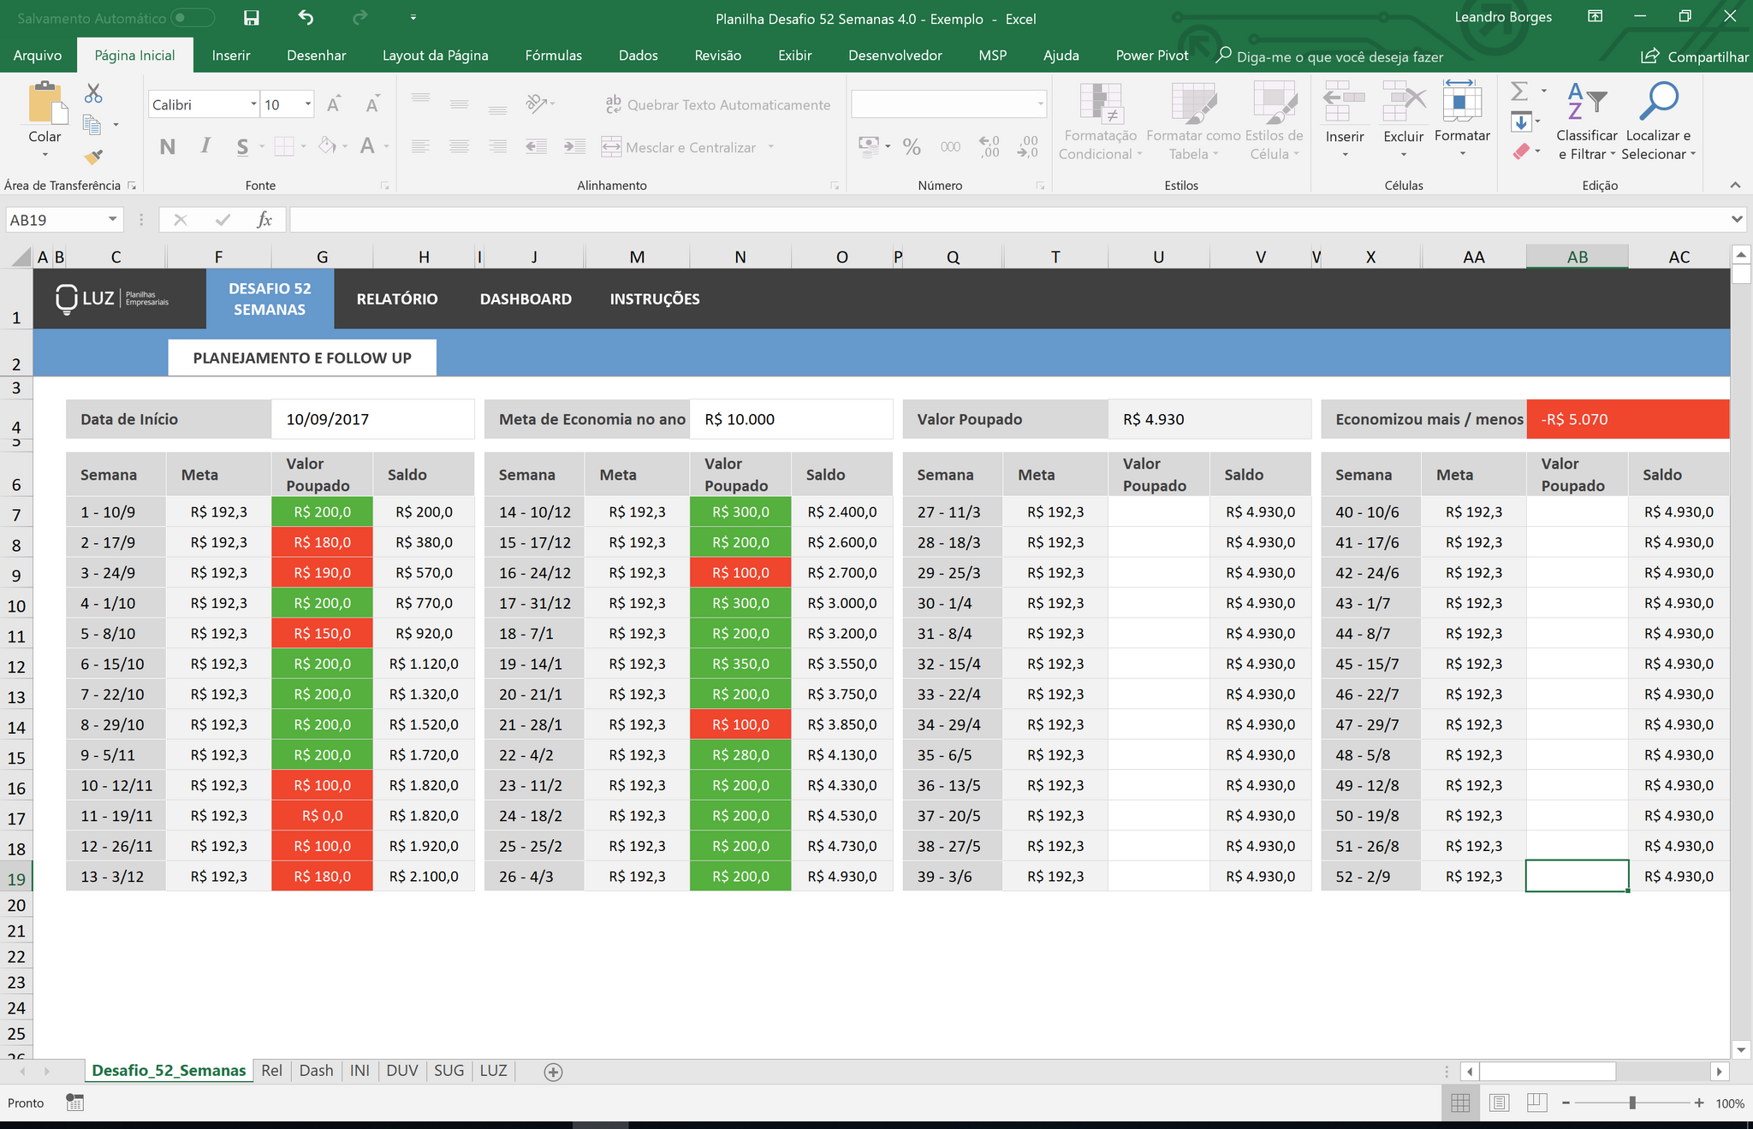
Task: Click the RELATÓRIO navigation button
Action: [x=396, y=299]
